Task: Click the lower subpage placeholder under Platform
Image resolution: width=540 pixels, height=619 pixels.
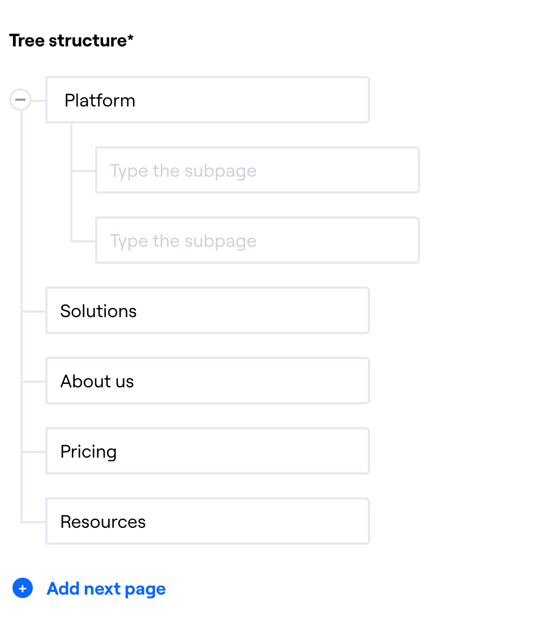Action: (x=183, y=241)
